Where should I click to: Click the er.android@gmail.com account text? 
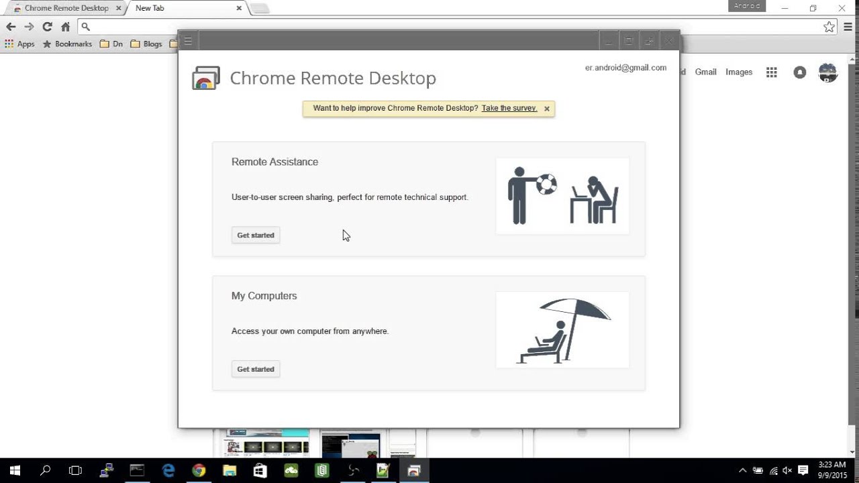coord(625,68)
